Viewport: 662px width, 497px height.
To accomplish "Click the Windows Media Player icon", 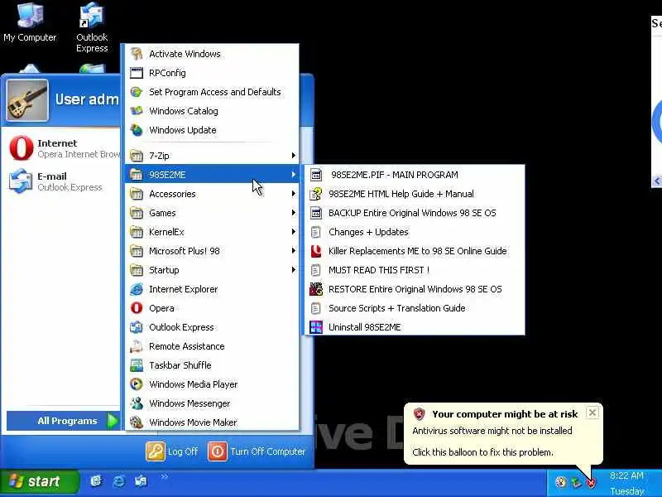I will coord(137,384).
